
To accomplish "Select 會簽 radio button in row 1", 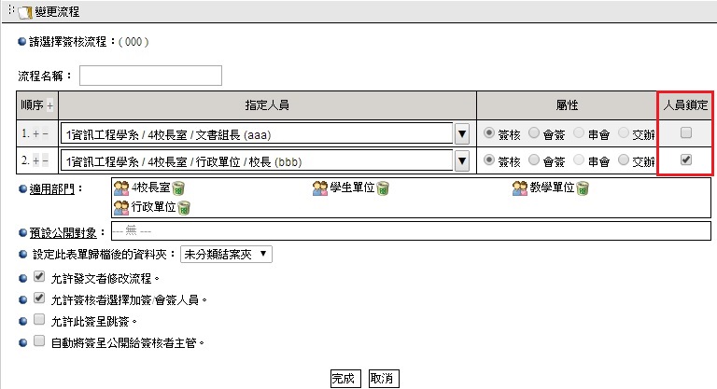I will [535, 133].
